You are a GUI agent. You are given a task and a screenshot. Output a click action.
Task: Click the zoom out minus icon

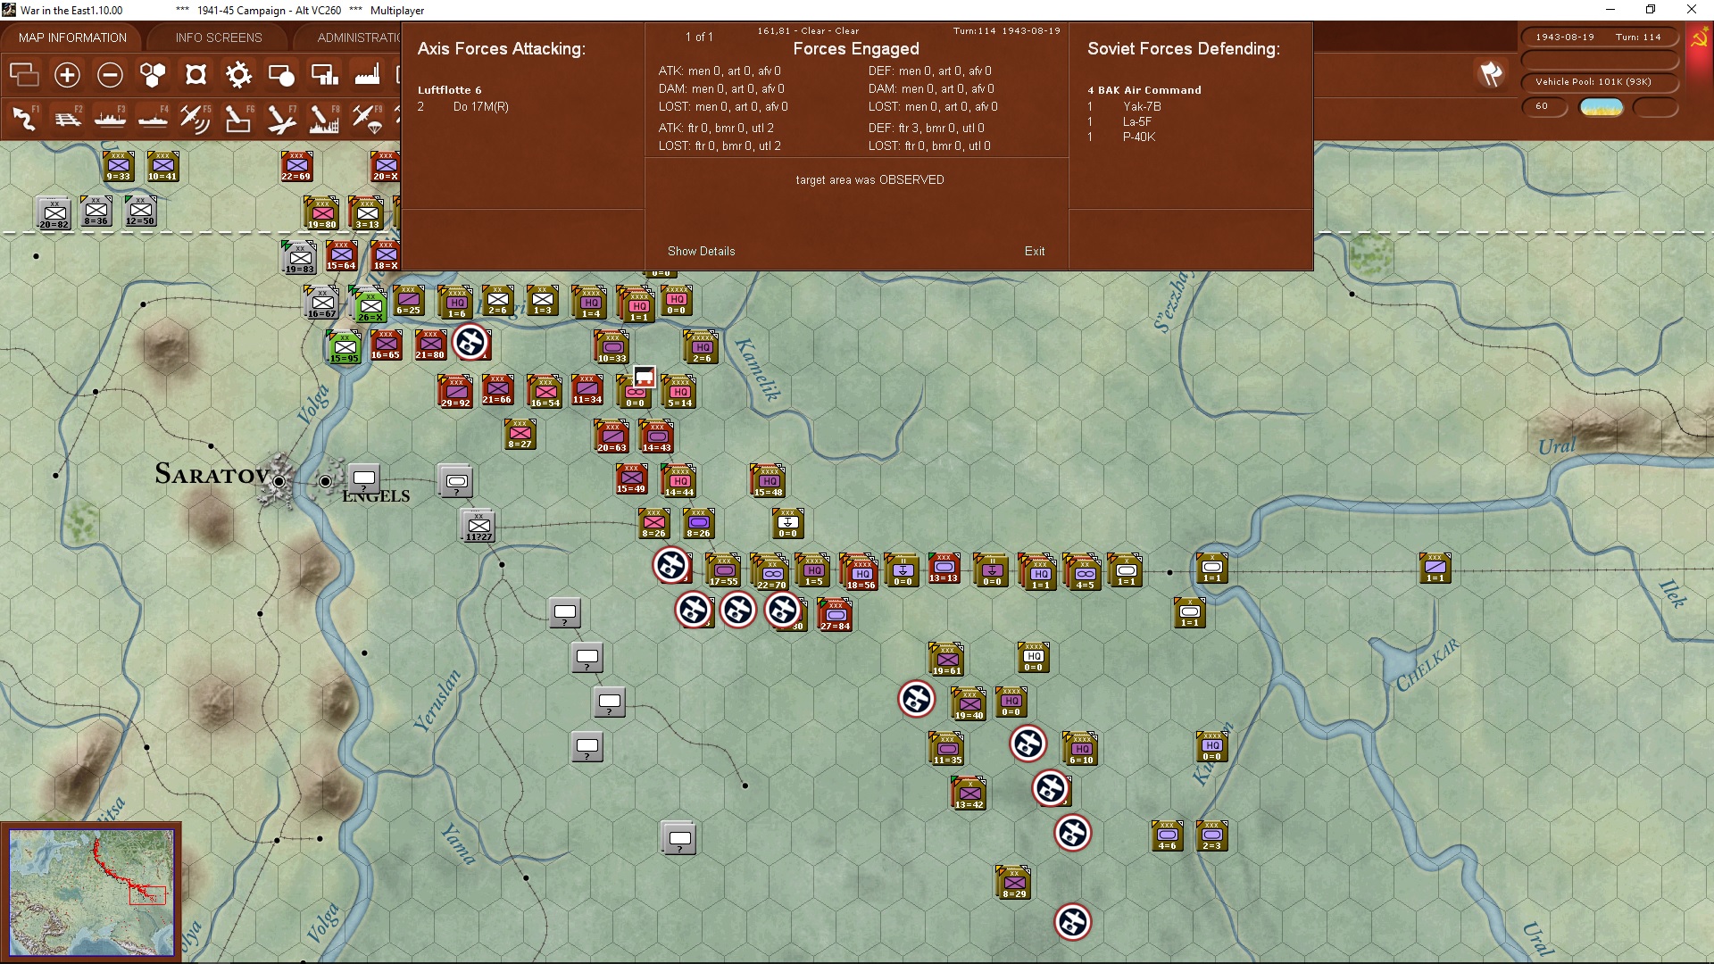[110, 75]
